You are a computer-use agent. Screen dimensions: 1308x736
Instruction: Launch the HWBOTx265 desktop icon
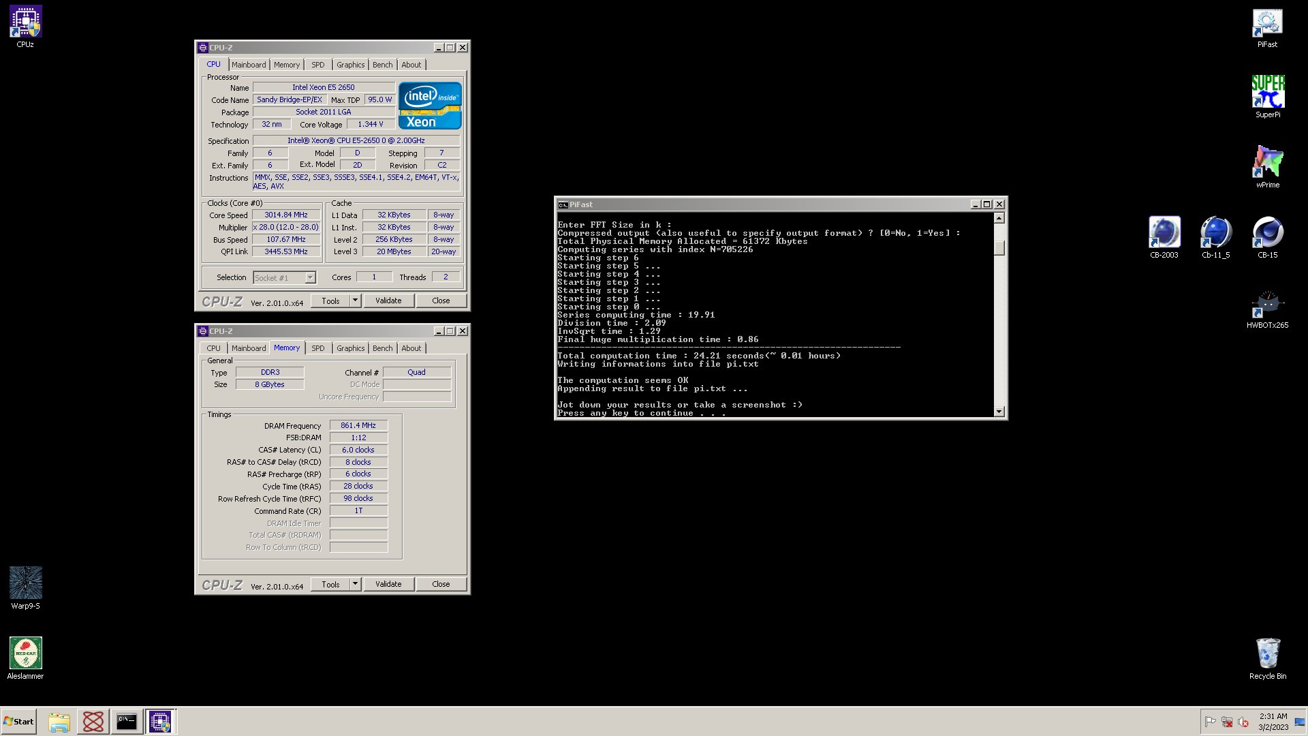pyautogui.click(x=1267, y=308)
